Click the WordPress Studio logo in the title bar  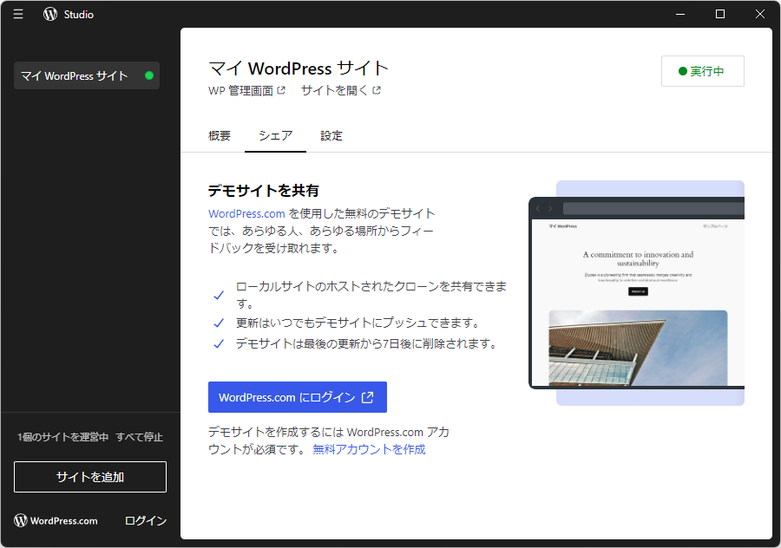pyautogui.click(x=50, y=14)
